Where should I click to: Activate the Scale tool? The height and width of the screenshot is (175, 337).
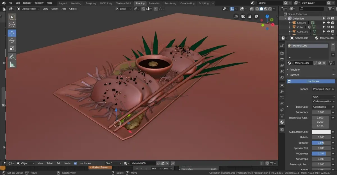(12, 48)
